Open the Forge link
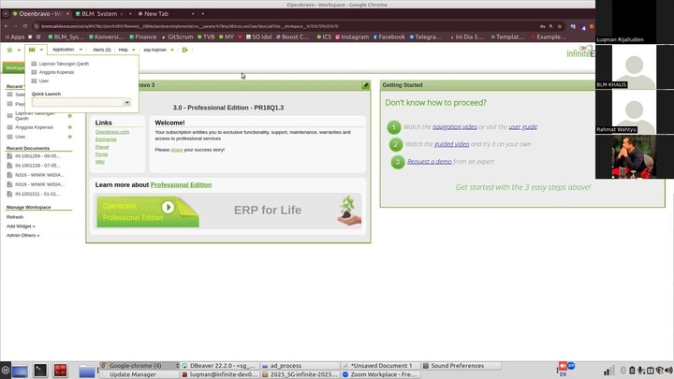674x379 pixels. (x=101, y=154)
